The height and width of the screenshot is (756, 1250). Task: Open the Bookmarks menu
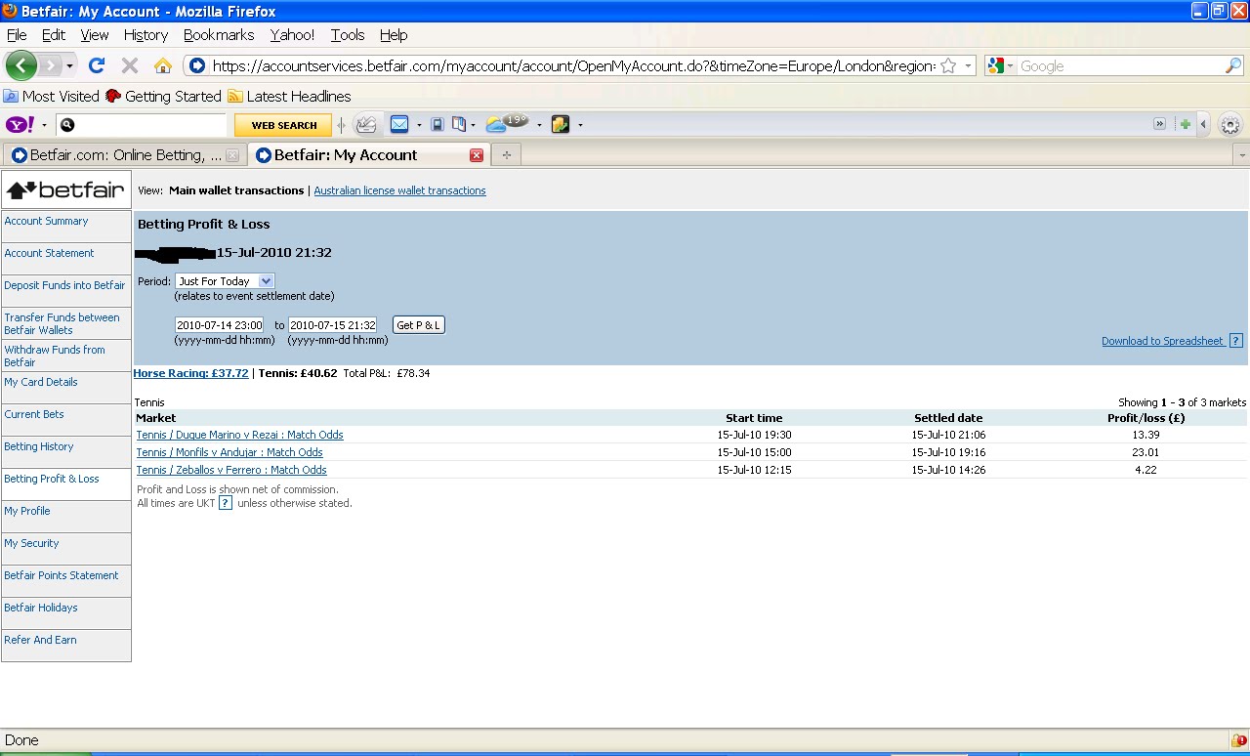tap(219, 35)
